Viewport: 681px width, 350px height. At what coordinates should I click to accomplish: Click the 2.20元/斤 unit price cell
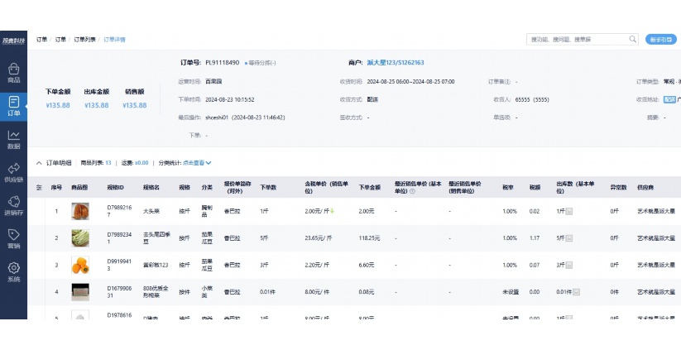click(x=317, y=265)
